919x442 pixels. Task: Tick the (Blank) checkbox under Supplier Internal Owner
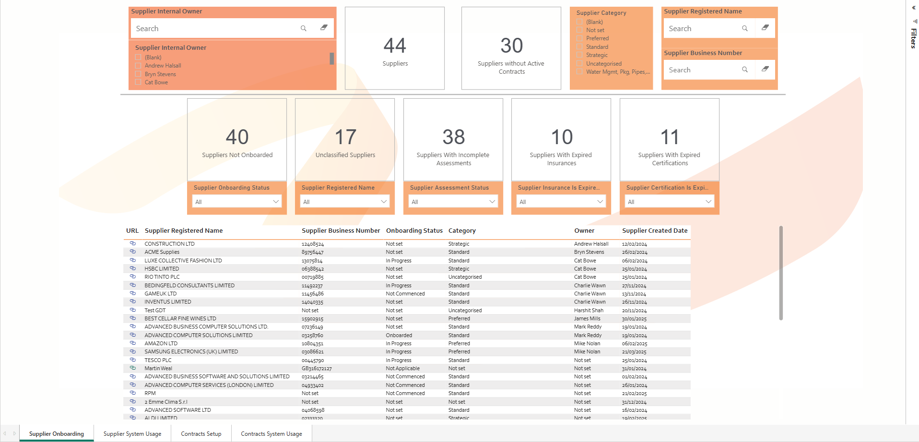pos(138,57)
